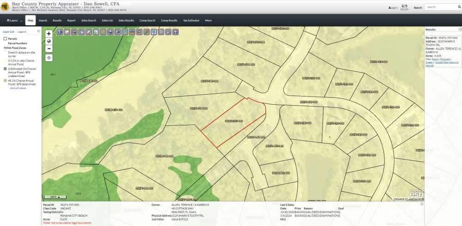Open the Layers dropdown menu

[14, 20]
